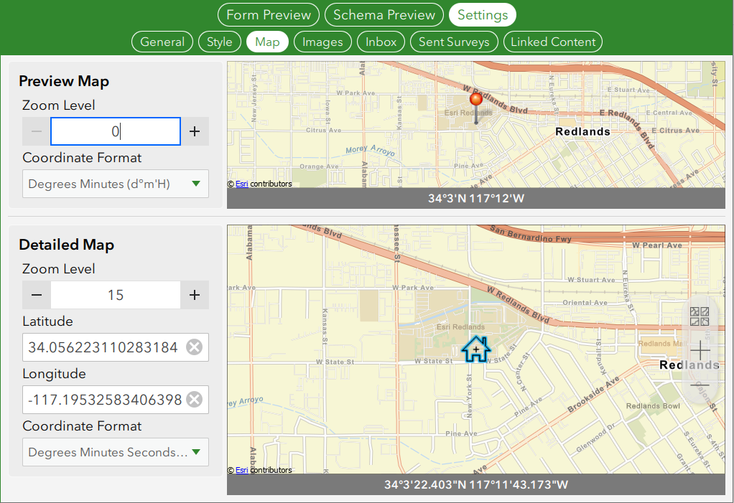The image size is (734, 503).
Task: Click the home location marker on the detailed map
Action: [475, 349]
